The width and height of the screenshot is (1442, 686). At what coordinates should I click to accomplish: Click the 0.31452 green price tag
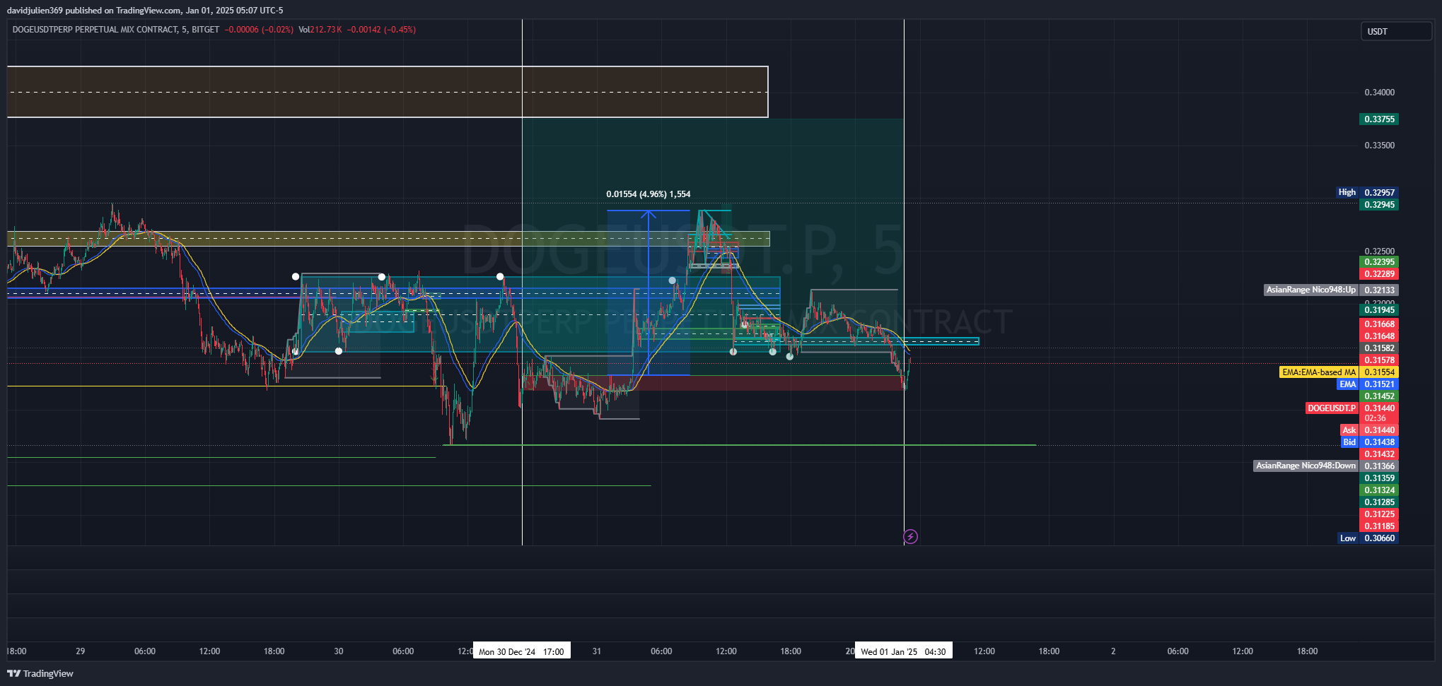pos(1379,396)
